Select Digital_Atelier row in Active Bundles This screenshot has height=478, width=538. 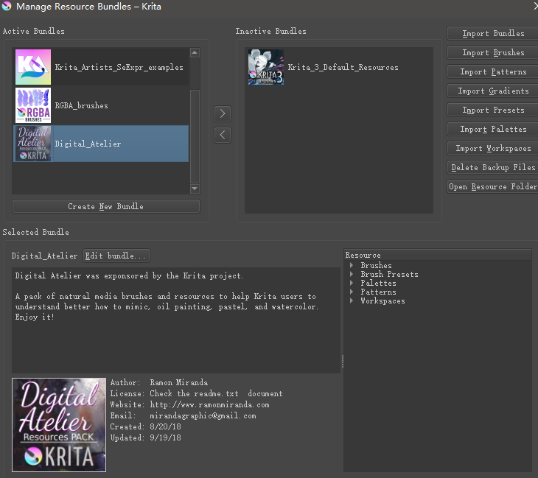point(101,144)
